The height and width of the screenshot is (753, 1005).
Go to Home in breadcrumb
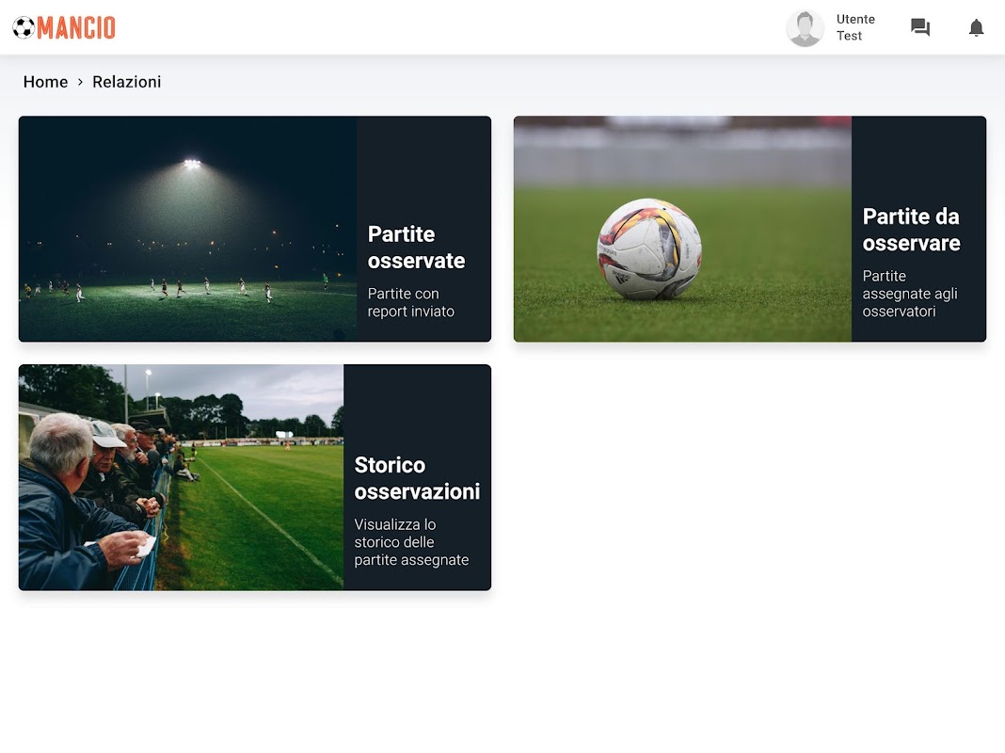[45, 82]
